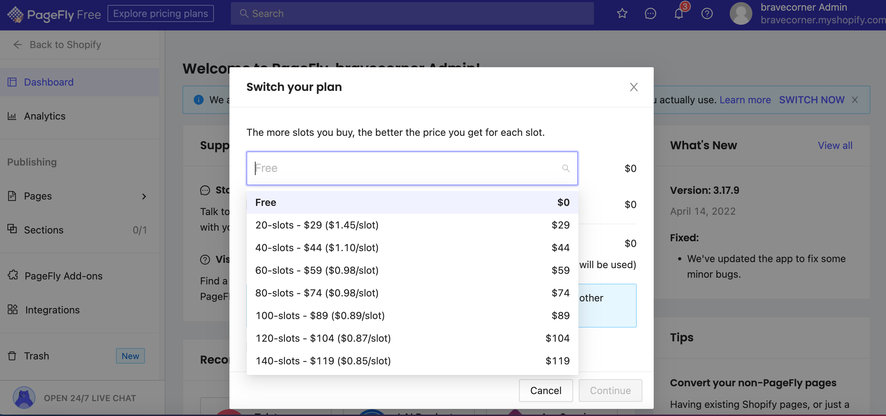886x416 pixels.
Task: Open the chat message icon
Action: (x=651, y=13)
